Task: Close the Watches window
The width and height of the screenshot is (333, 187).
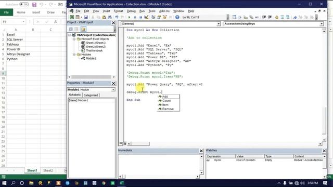Action: point(324,151)
